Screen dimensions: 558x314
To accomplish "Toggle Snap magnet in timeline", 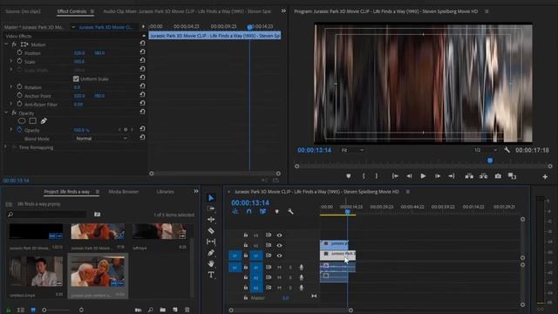I will tap(248, 211).
